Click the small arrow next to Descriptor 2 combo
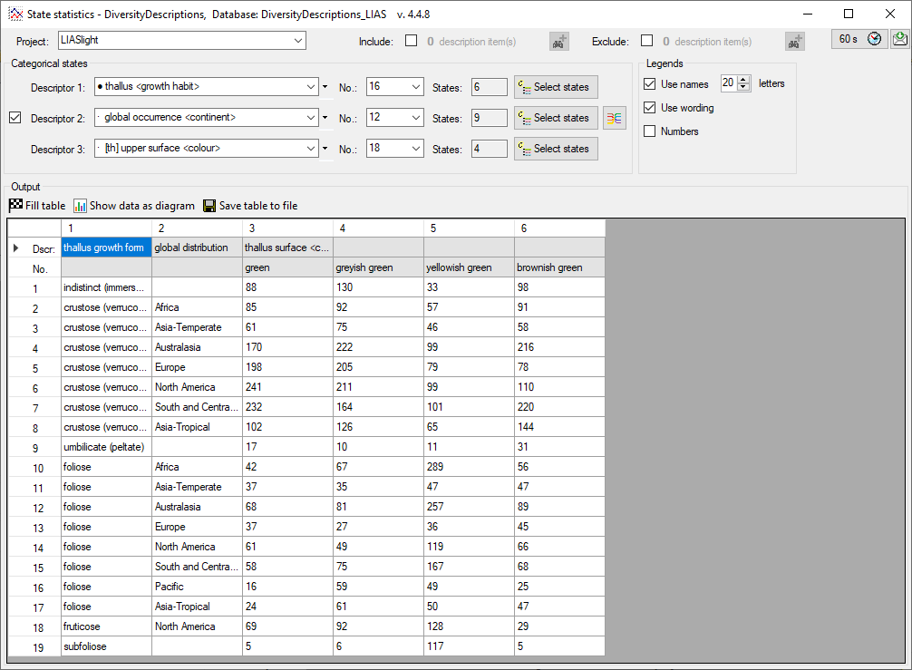 point(325,118)
